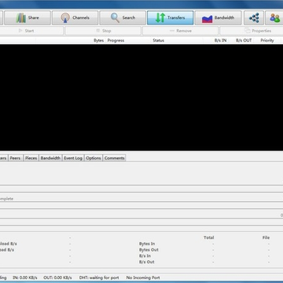This screenshot has width=283, height=283.
Task: Click the File column label
Action: [266, 237]
